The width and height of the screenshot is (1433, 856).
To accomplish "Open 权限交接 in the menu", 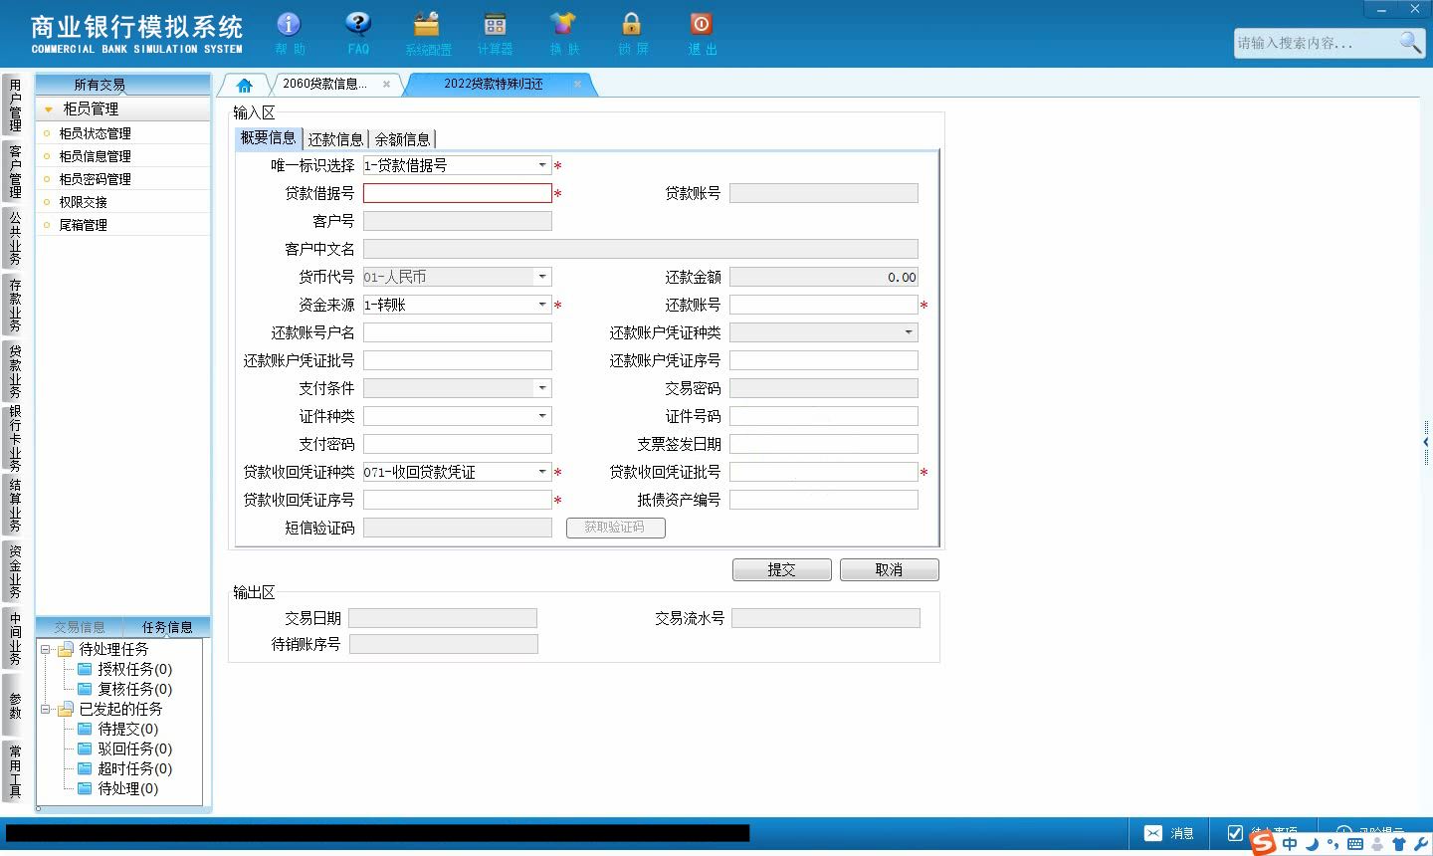I will pyautogui.click(x=83, y=202).
